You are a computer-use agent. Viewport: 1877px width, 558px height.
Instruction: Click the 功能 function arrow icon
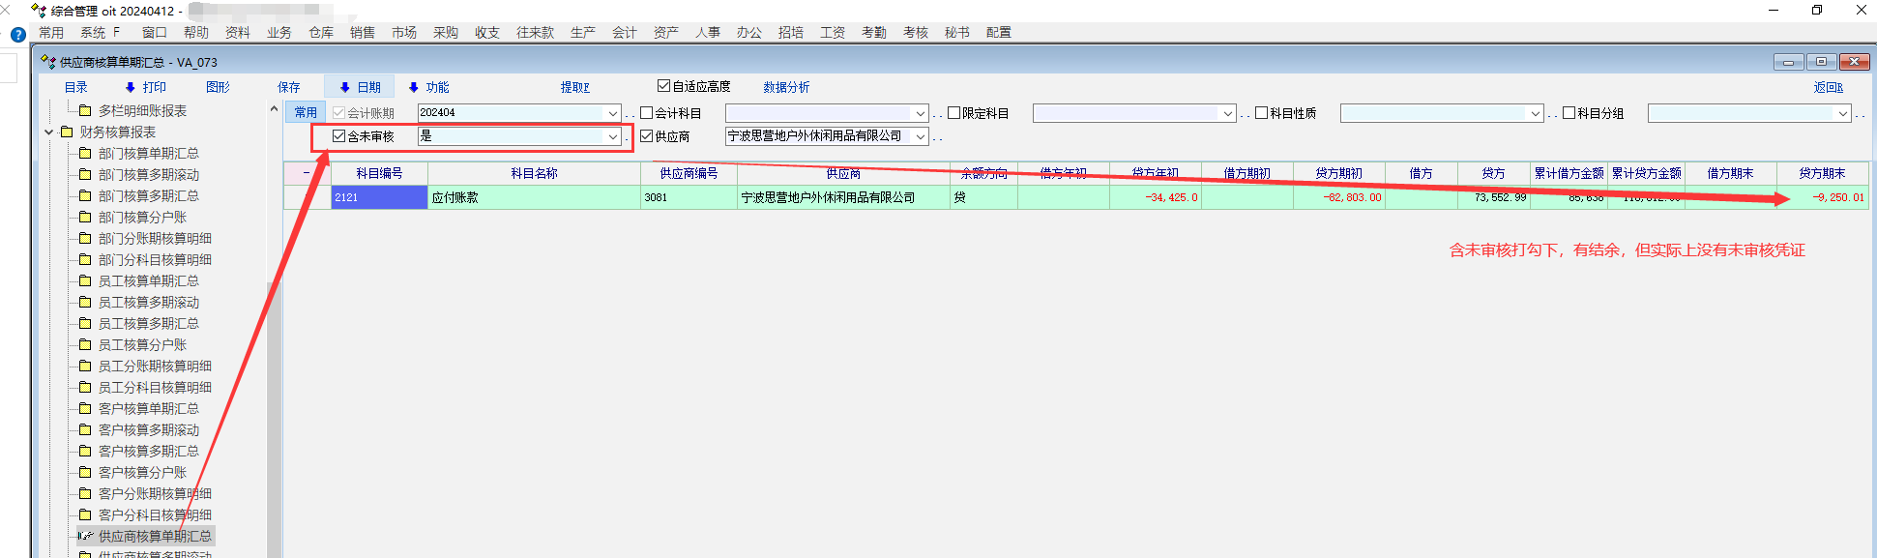[413, 88]
